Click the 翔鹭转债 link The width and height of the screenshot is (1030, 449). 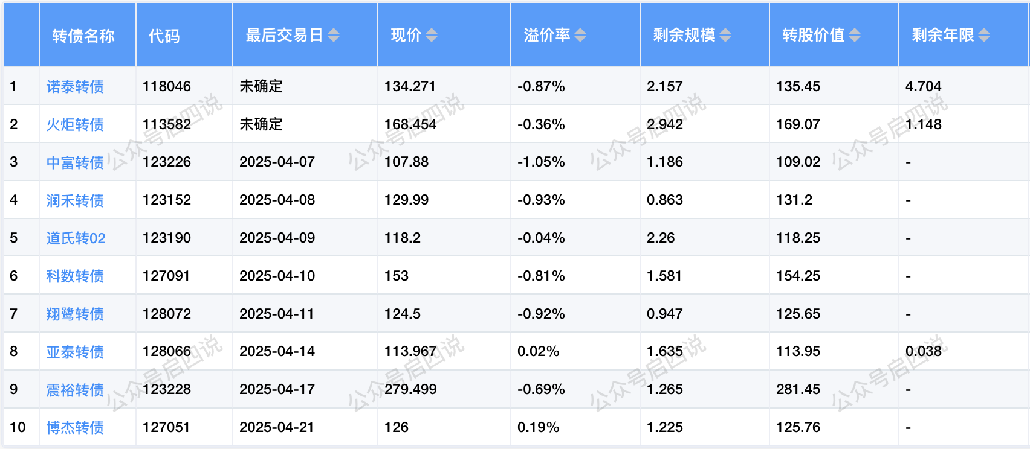(x=75, y=314)
